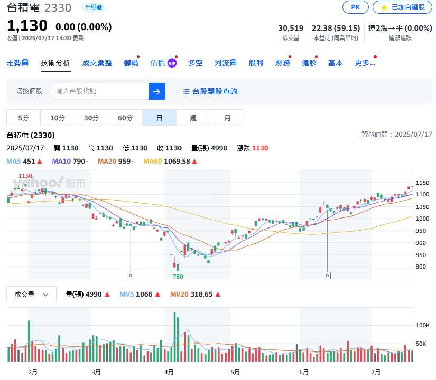
Task: Open the 籌碼 tab
Action: tap(131, 63)
